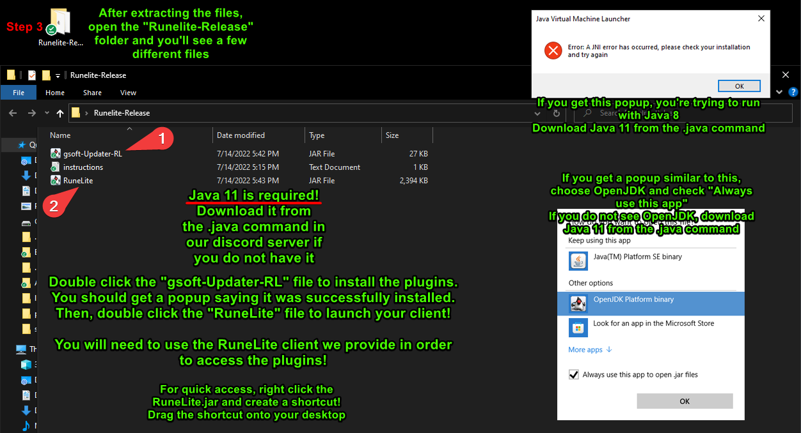Click the 2,394 KB size cell
Viewport: 801px width, 433px height.
pos(413,181)
